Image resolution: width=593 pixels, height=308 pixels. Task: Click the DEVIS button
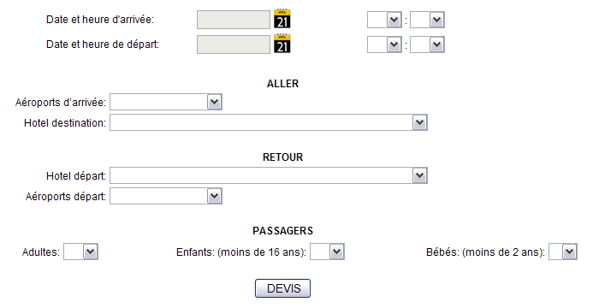(x=283, y=288)
